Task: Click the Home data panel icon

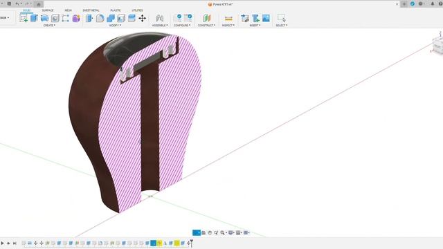Action: [x=39, y=4]
